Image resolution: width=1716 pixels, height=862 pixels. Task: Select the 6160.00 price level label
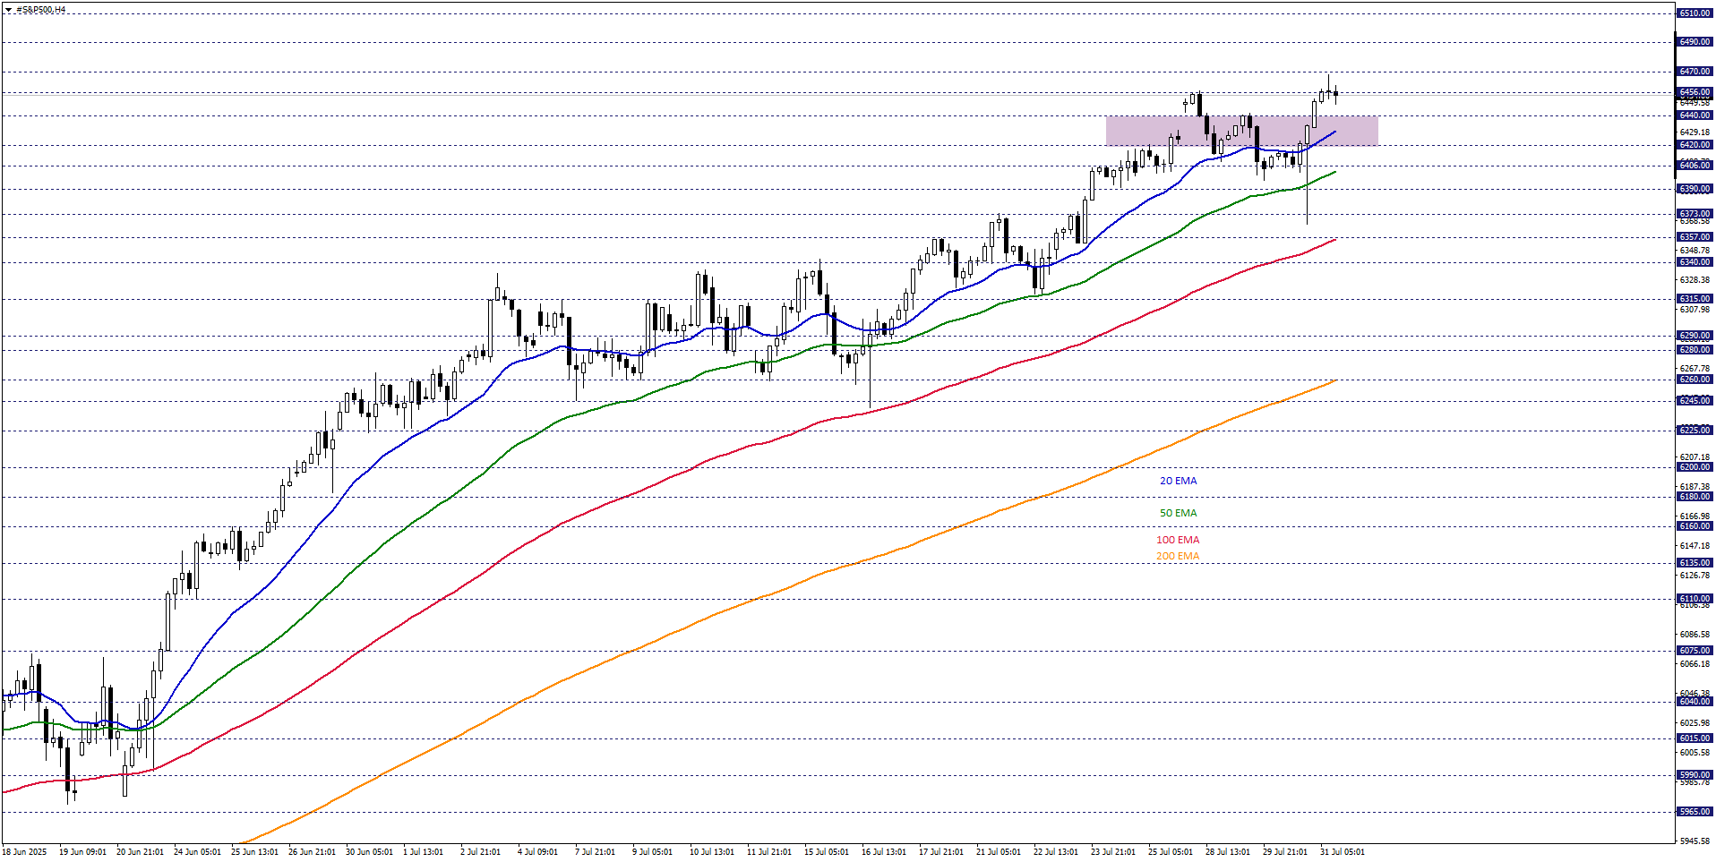(x=1695, y=526)
